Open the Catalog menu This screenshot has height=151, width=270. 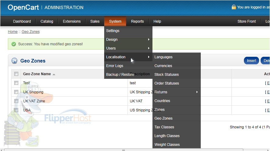tap(47, 21)
